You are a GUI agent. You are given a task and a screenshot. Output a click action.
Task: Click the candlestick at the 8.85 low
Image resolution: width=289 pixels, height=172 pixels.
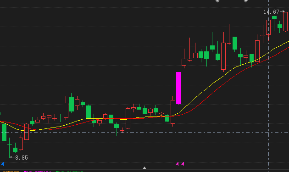9,148
